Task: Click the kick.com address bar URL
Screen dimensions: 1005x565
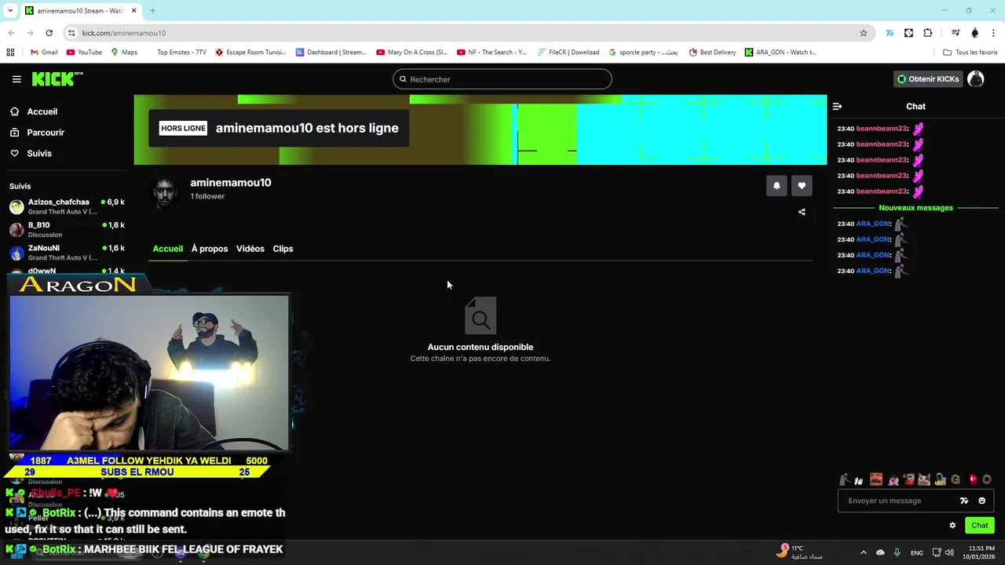Action: pos(123,33)
